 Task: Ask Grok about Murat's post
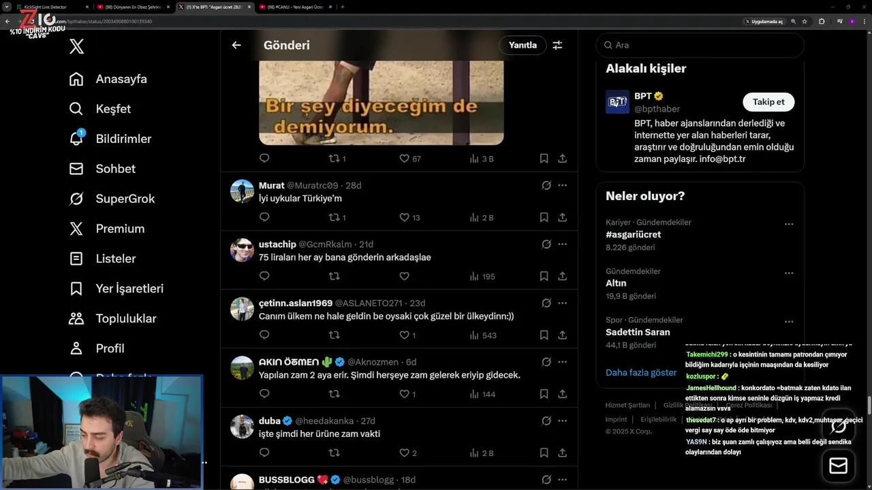click(x=546, y=185)
